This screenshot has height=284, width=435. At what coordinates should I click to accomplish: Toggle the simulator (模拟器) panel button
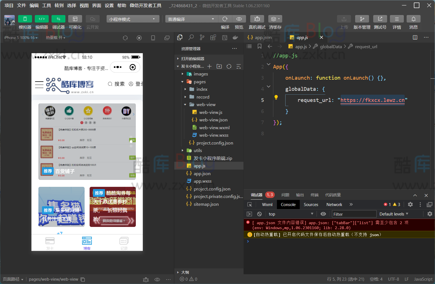point(25,19)
